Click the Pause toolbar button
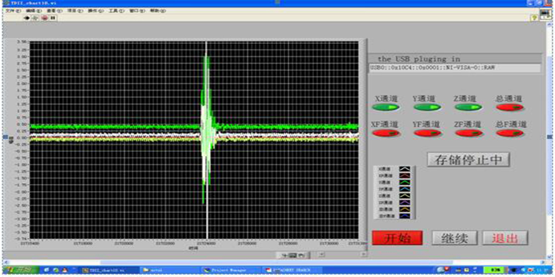This screenshot has width=555, height=277. [53, 18]
